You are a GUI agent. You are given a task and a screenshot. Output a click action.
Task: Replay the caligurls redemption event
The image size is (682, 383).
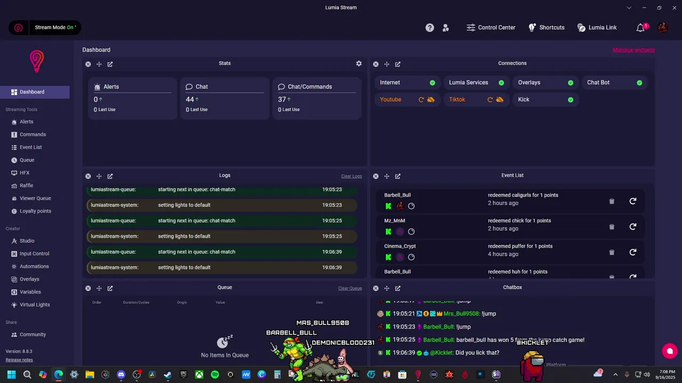(633, 201)
